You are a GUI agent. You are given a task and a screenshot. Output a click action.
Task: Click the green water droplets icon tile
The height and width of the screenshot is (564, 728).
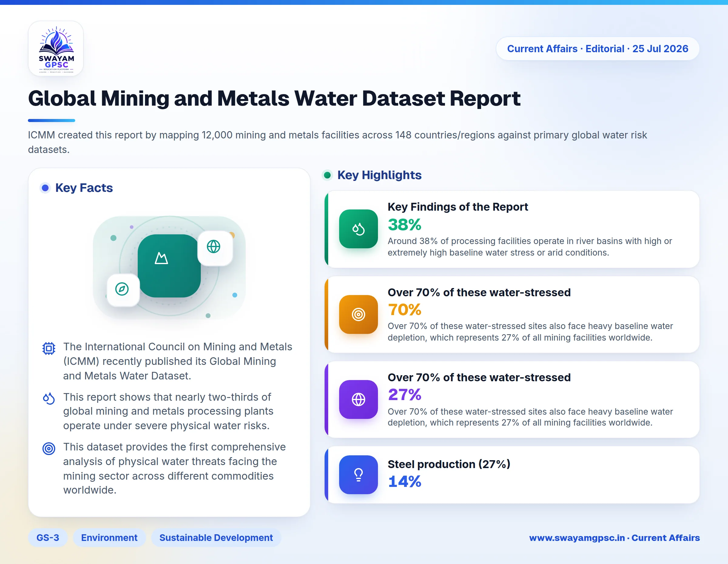point(358,229)
